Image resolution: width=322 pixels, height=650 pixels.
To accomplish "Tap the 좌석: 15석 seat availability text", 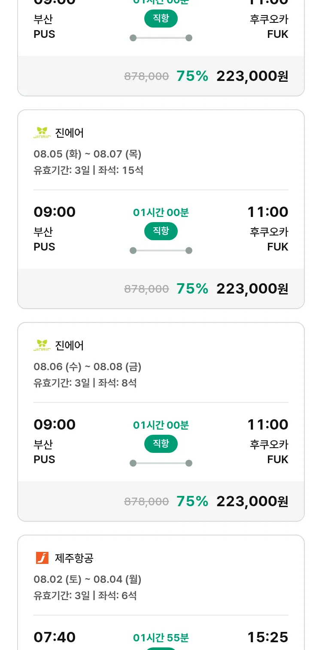I will pyautogui.click(x=121, y=170).
